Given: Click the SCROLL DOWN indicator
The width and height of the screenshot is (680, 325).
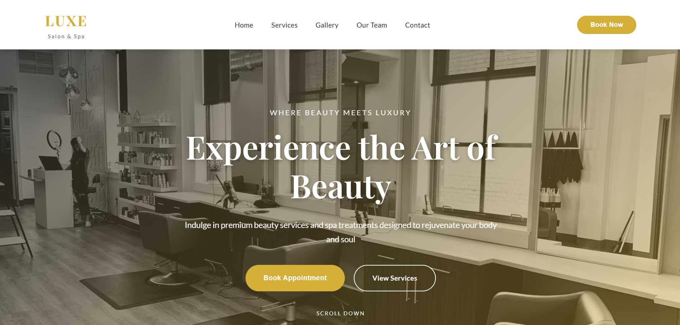Looking at the screenshot, I should (340, 313).
